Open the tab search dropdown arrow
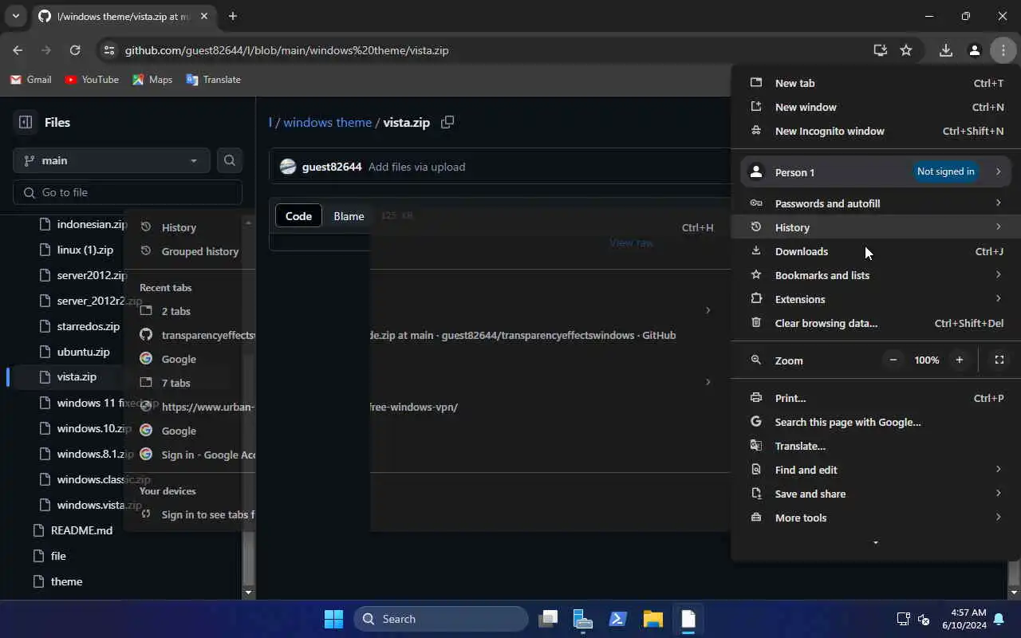The image size is (1021, 638). (15, 16)
